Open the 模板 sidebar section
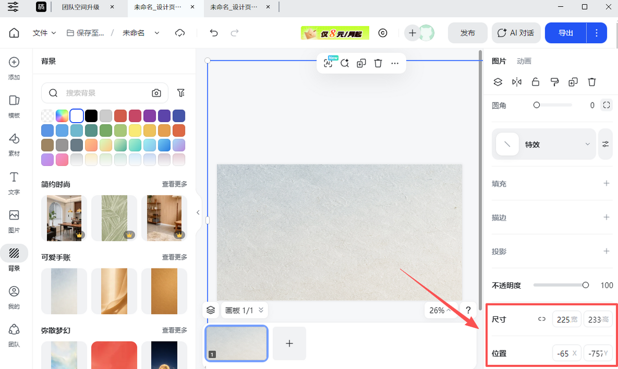This screenshot has width=618, height=369. point(14,106)
